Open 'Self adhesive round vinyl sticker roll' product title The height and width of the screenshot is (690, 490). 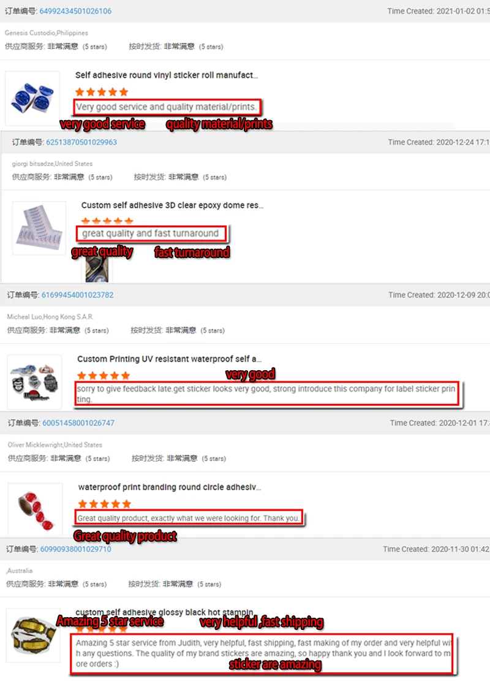click(x=166, y=75)
